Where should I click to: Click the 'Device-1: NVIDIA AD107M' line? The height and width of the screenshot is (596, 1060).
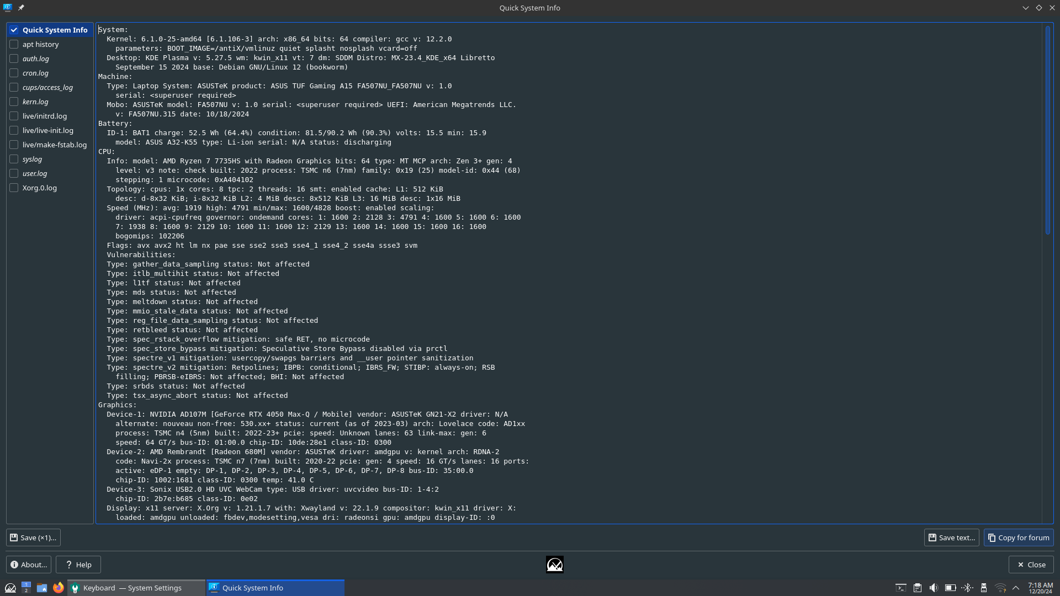point(307,414)
